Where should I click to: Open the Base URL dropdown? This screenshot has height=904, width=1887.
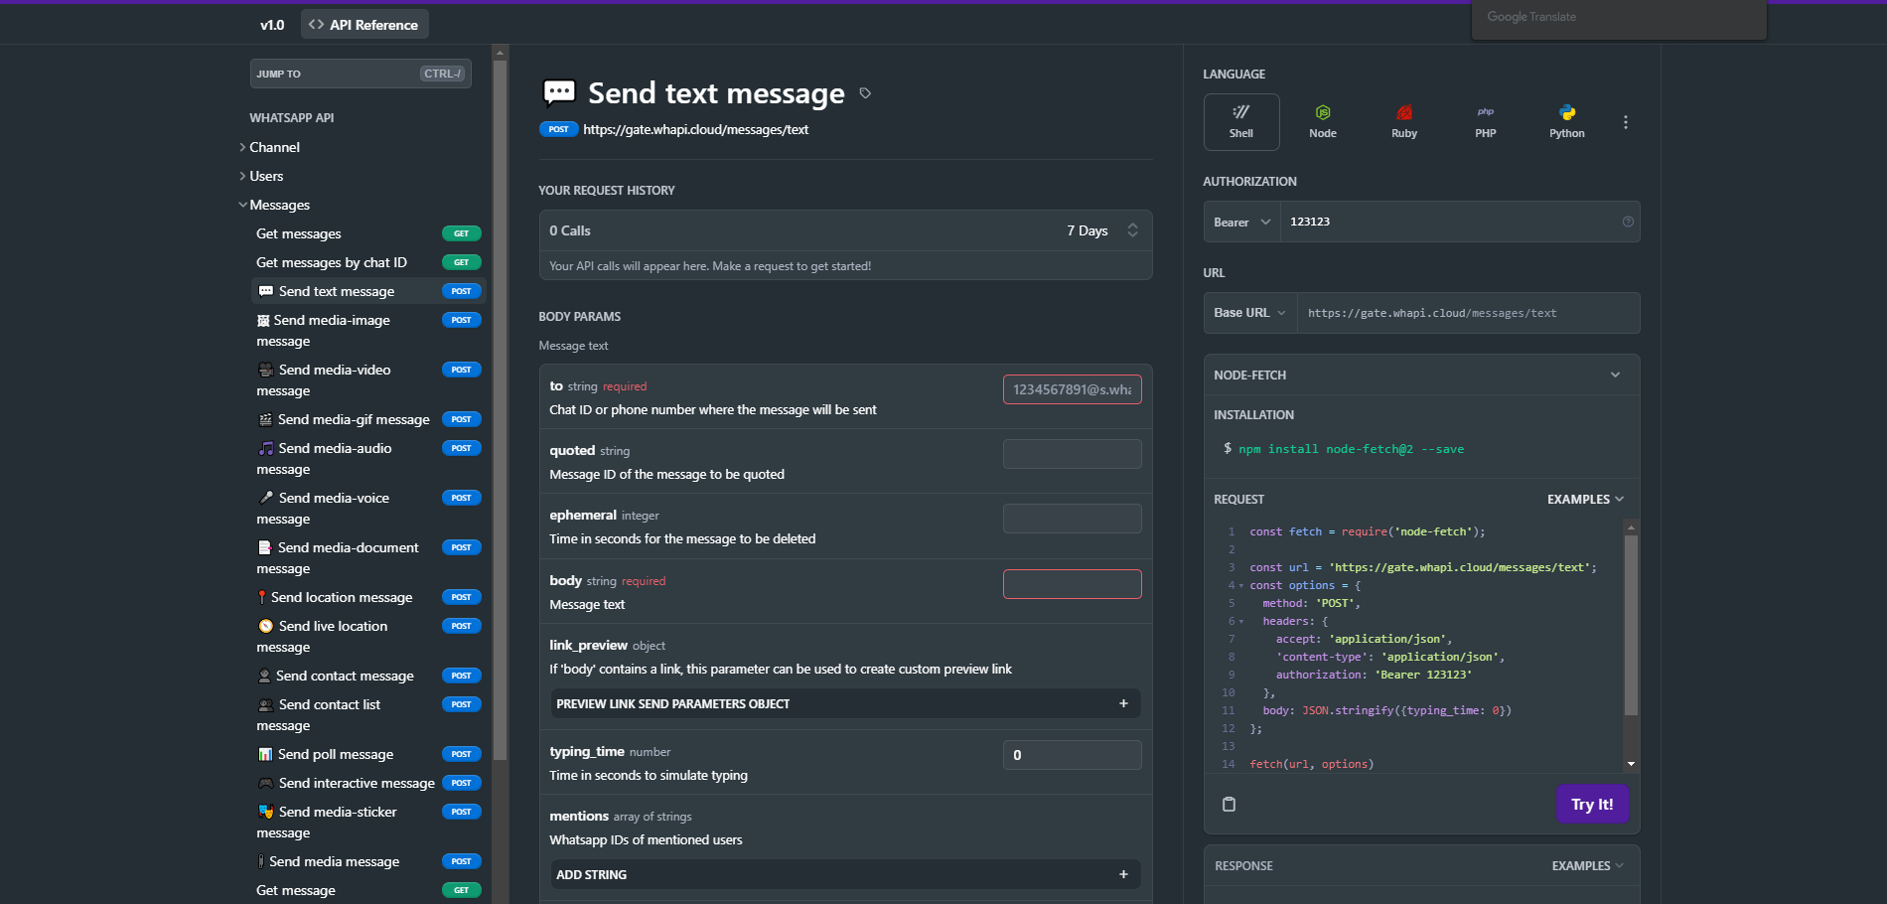(1249, 312)
